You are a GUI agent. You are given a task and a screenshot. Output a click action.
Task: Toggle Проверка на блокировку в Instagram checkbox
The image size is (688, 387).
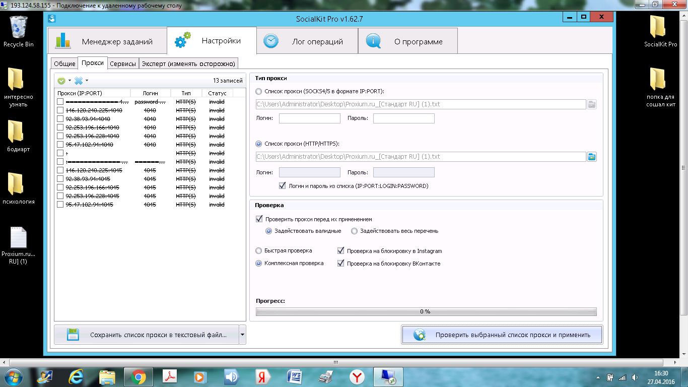341,250
